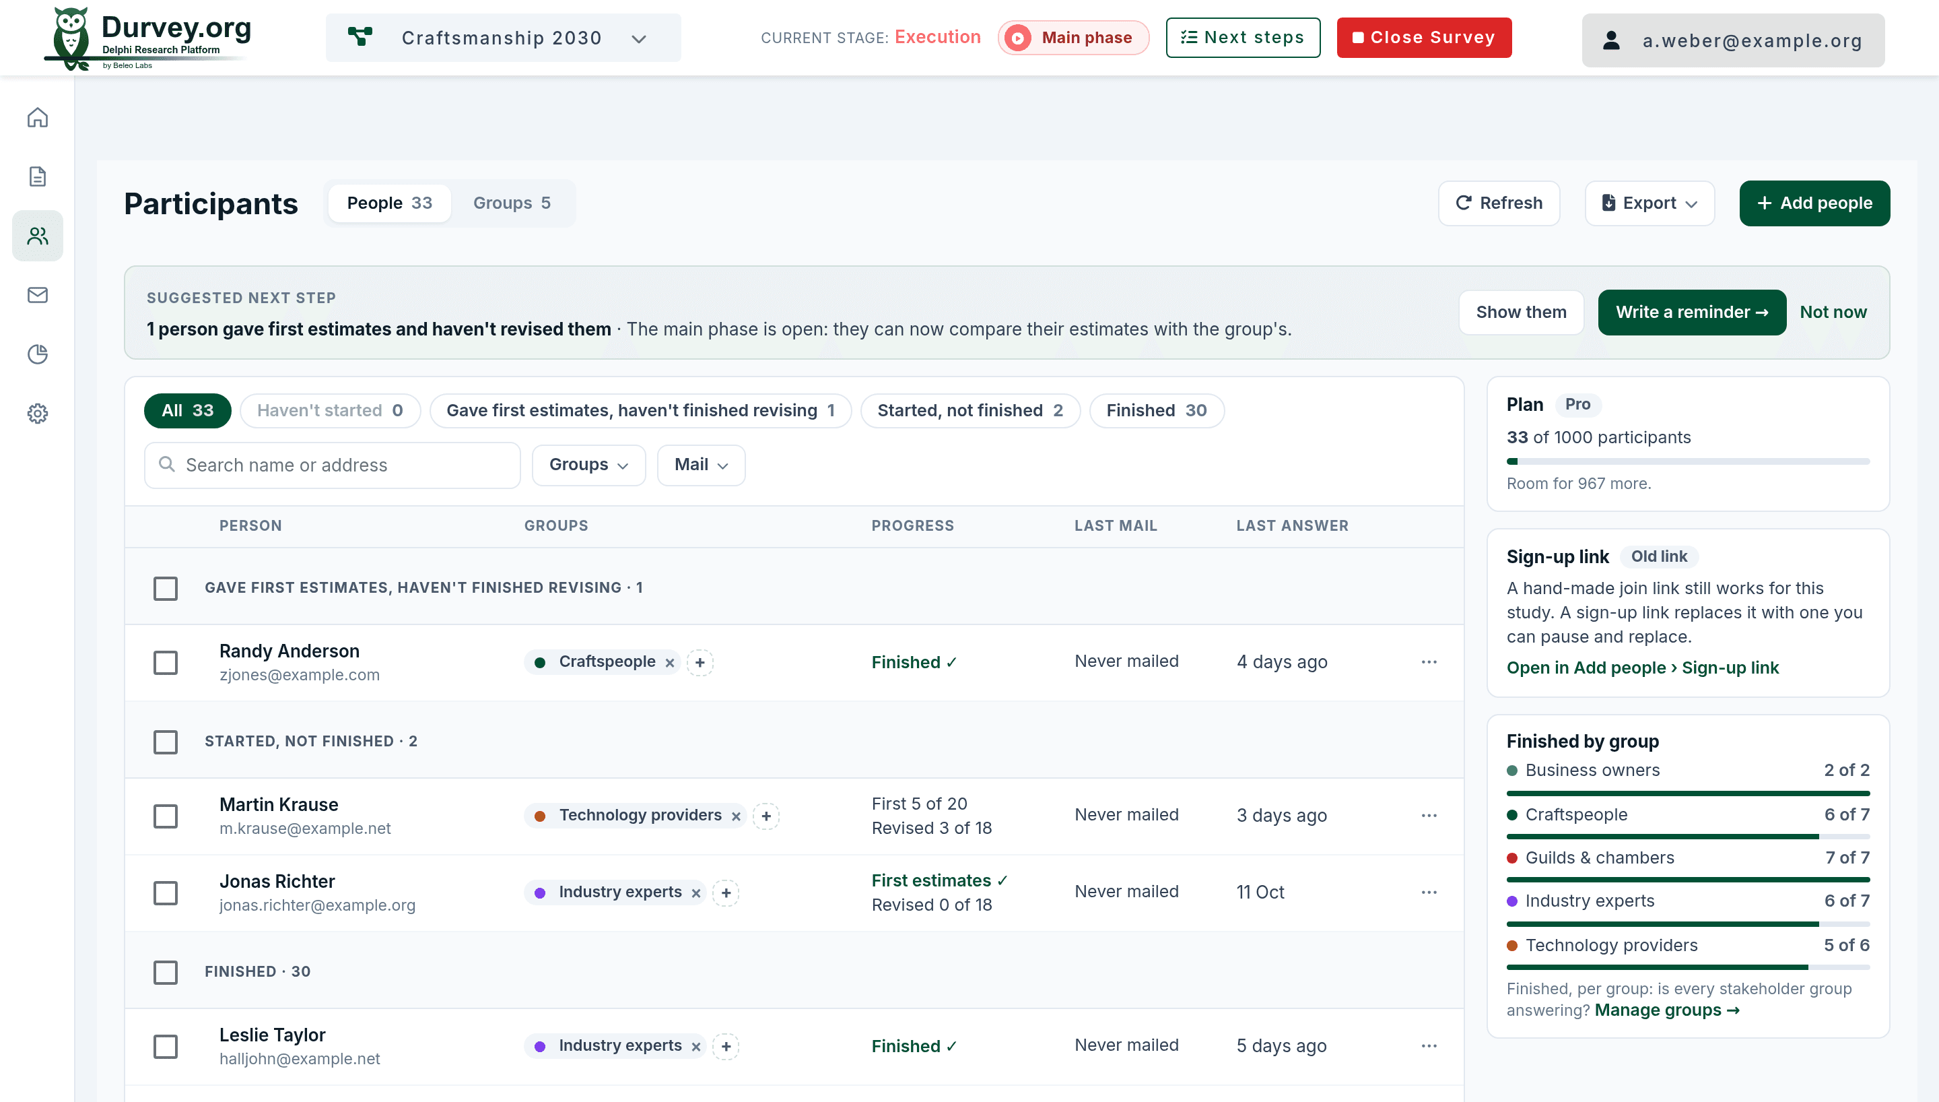Tick the checkbox for Martin Krause
Image resolution: width=1939 pixels, height=1102 pixels.
click(x=166, y=816)
